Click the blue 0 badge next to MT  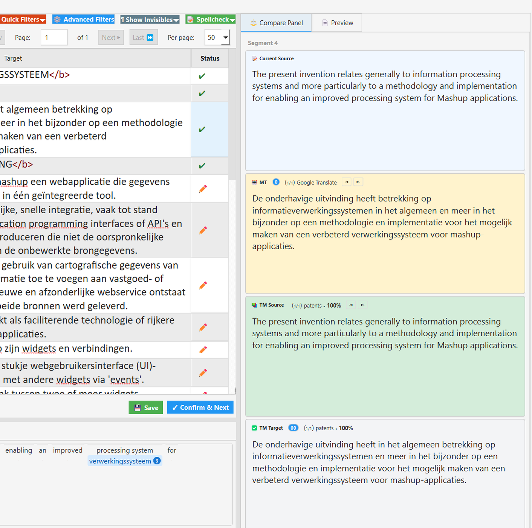(x=276, y=182)
